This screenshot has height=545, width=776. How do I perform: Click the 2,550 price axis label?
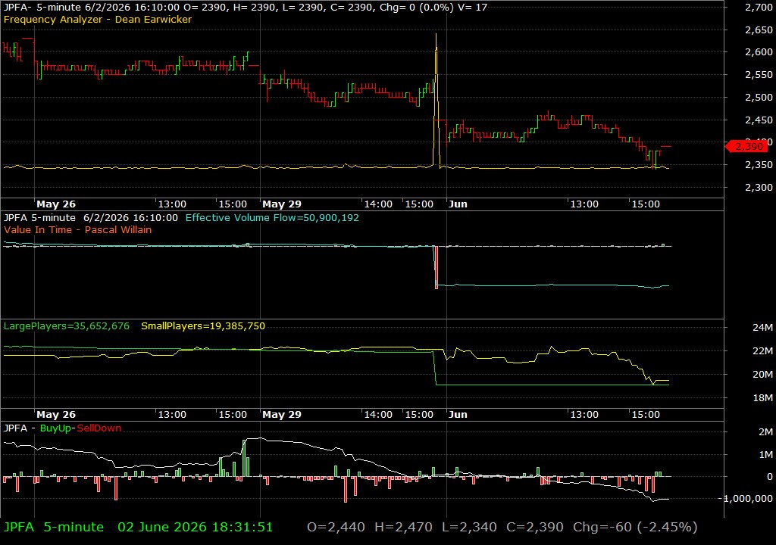(x=759, y=75)
